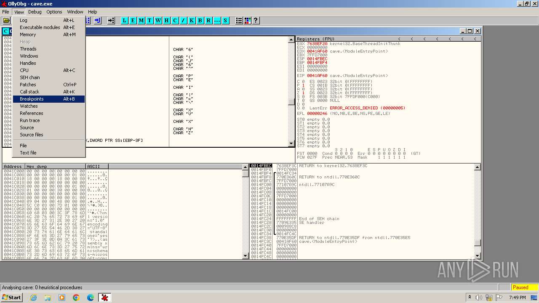Open Source files from View menu
The image size is (539, 303).
(x=49, y=135)
